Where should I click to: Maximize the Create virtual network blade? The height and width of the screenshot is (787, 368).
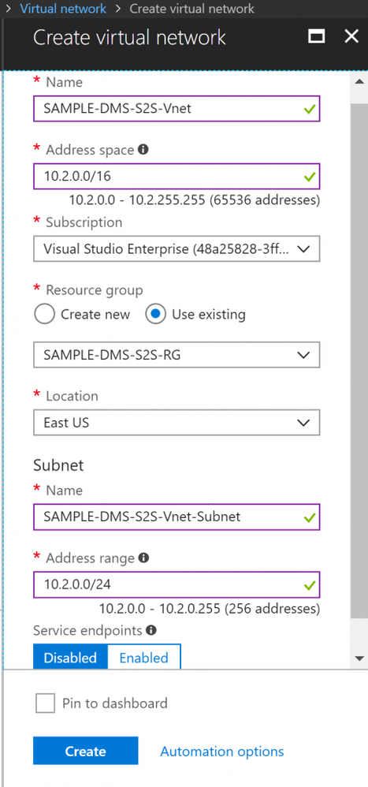[x=317, y=36]
